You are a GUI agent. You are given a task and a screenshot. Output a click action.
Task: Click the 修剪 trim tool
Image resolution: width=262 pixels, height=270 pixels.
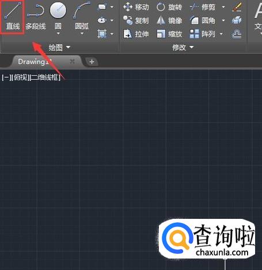tap(203, 7)
